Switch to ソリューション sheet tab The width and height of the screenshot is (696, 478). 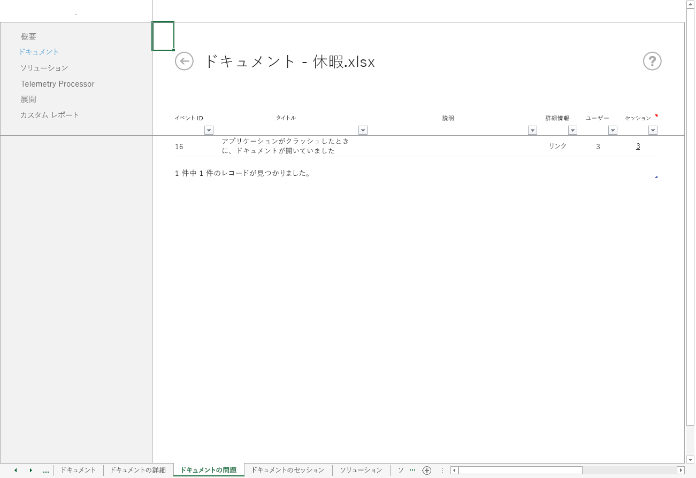pyautogui.click(x=361, y=470)
